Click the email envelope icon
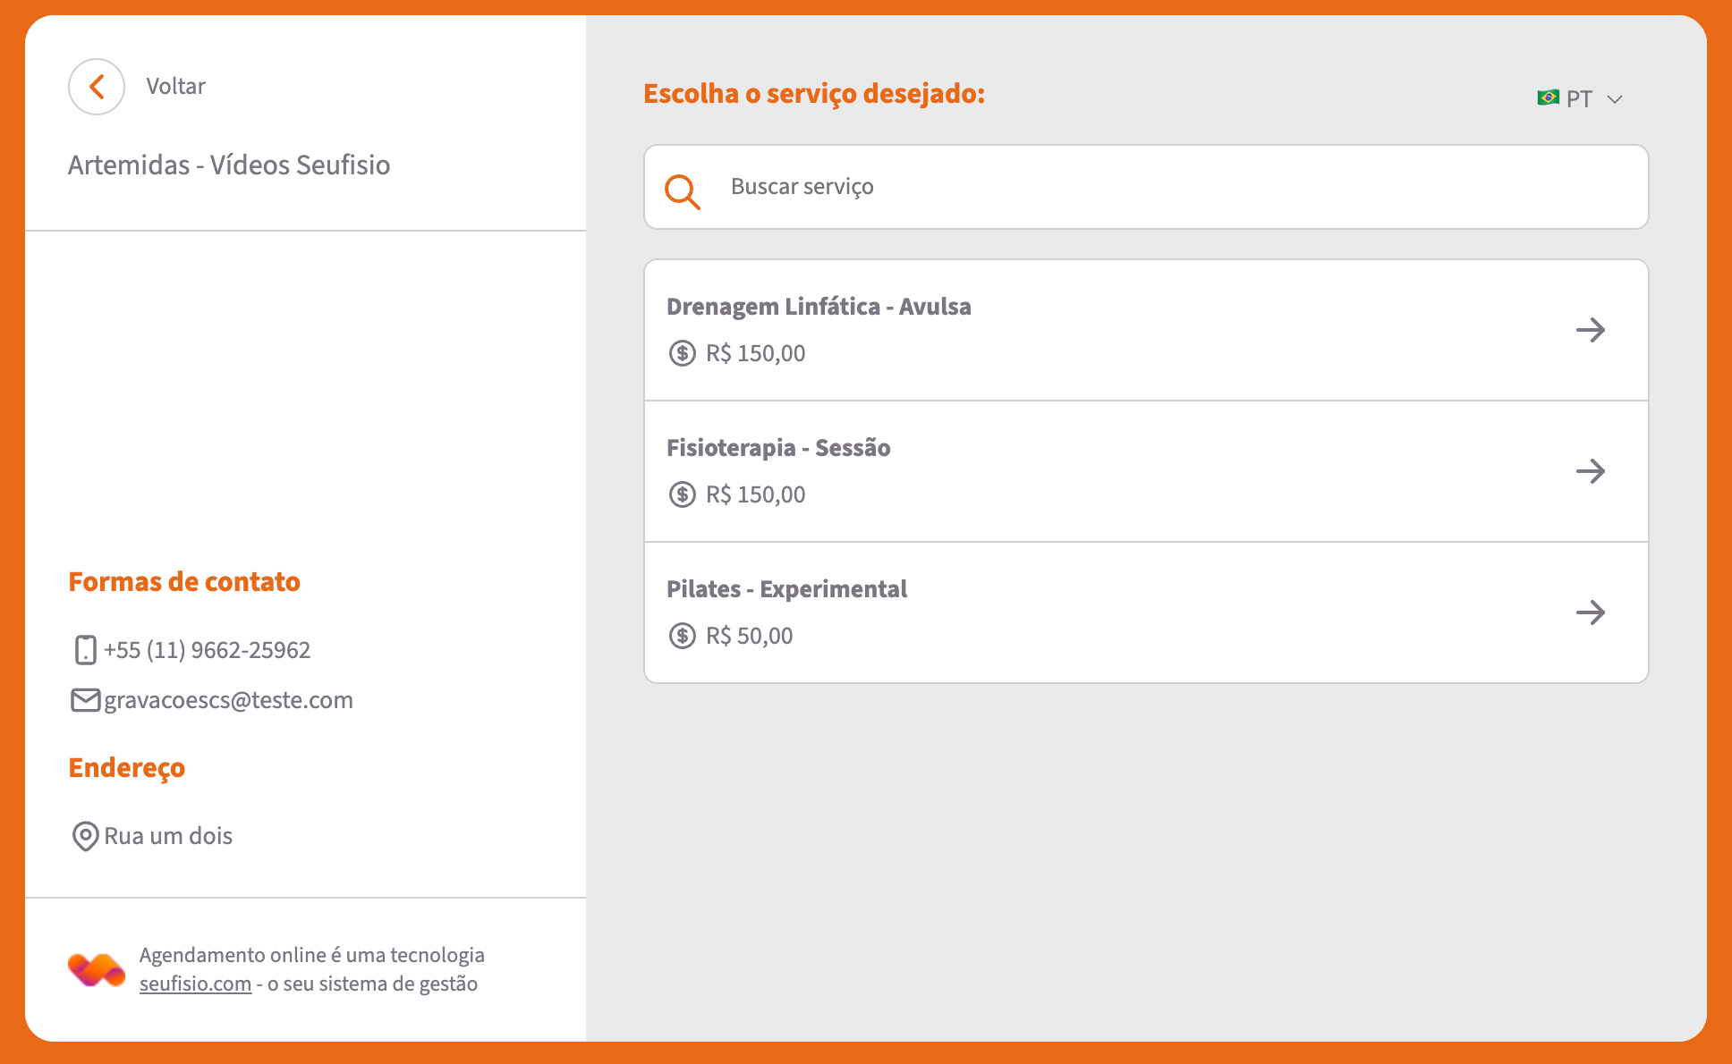 (x=85, y=700)
